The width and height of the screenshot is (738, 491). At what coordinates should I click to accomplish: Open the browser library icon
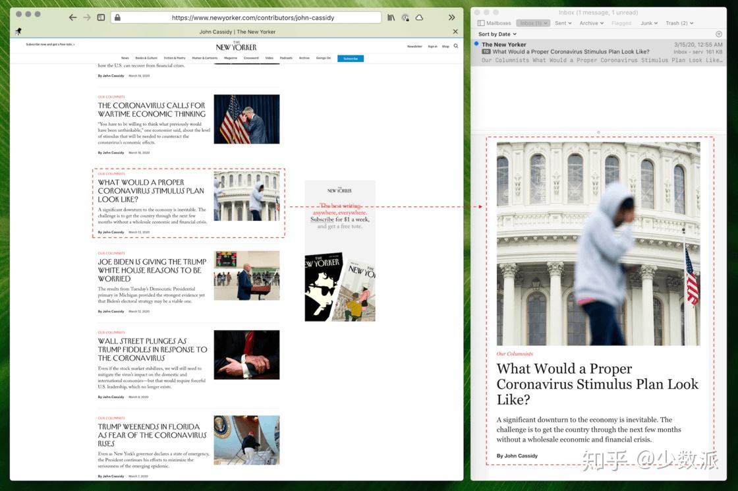click(391, 17)
